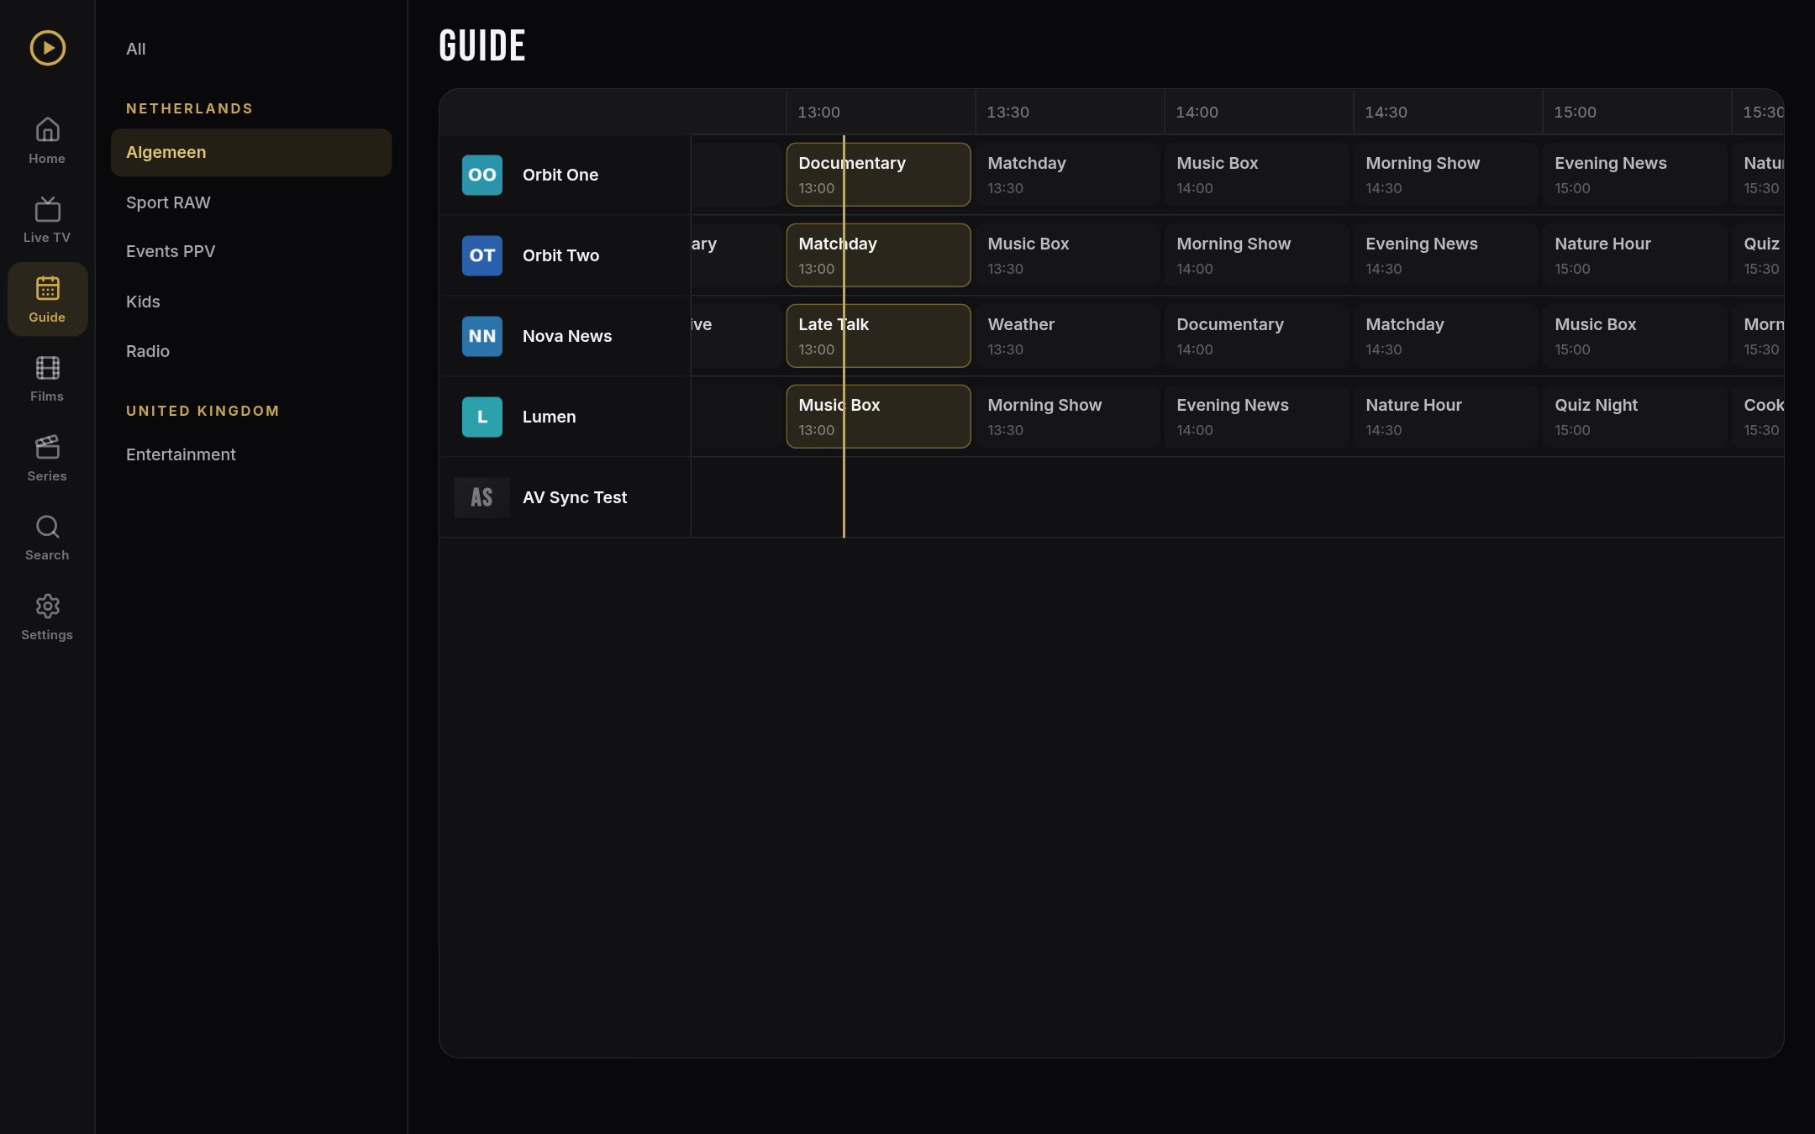This screenshot has width=1815, height=1134.
Task: Open Documentary 13:00 on Orbit One
Action: [x=878, y=175]
